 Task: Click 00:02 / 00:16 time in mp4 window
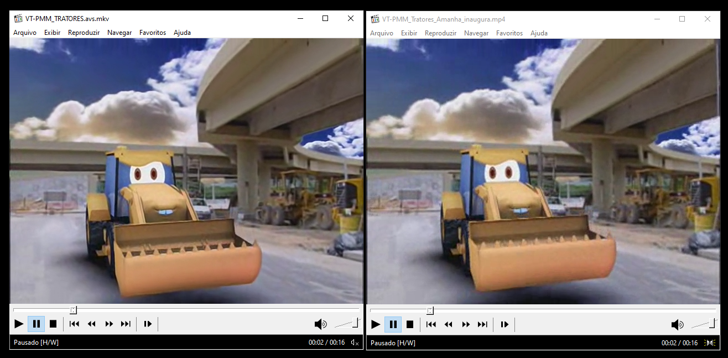(x=679, y=343)
